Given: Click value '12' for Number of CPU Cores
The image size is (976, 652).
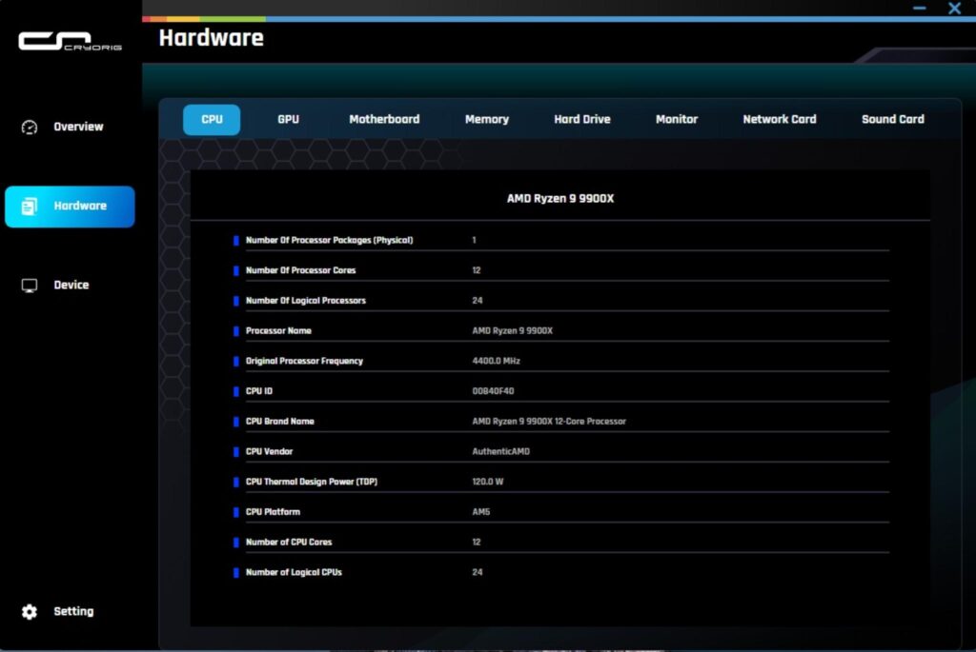Looking at the screenshot, I should 477,543.
